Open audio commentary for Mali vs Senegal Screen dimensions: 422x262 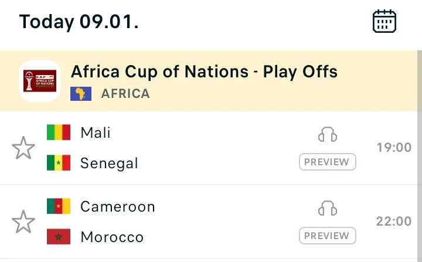pyautogui.click(x=328, y=135)
